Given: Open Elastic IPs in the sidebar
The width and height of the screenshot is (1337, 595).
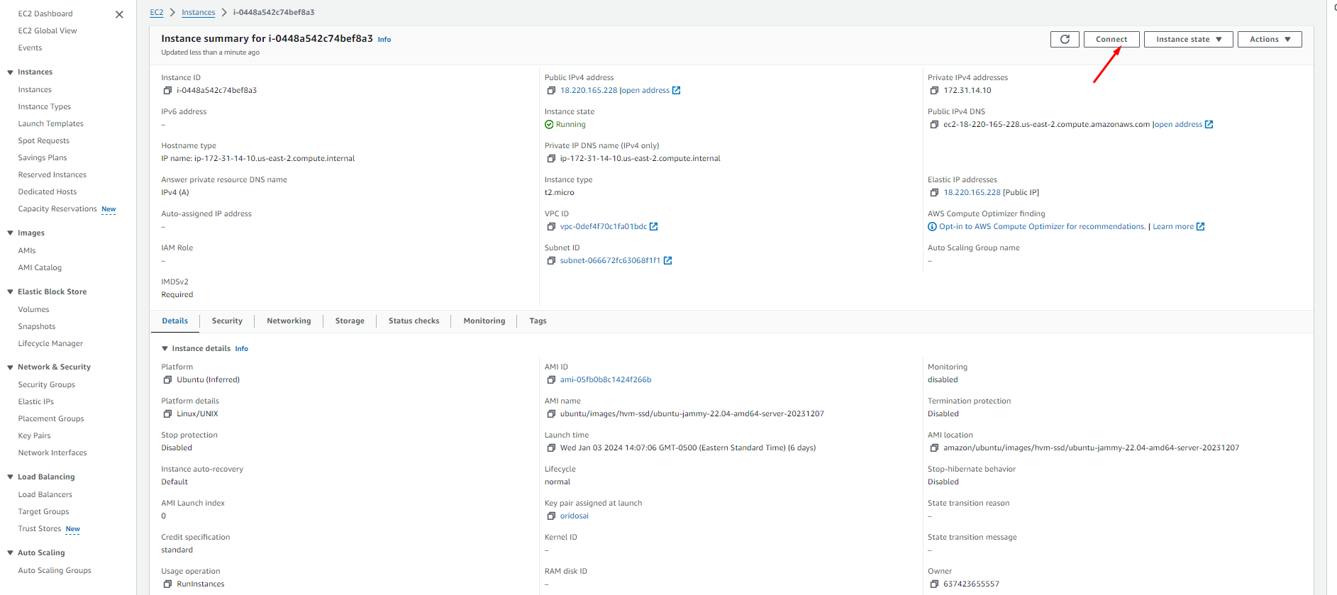Looking at the screenshot, I should tap(35, 402).
